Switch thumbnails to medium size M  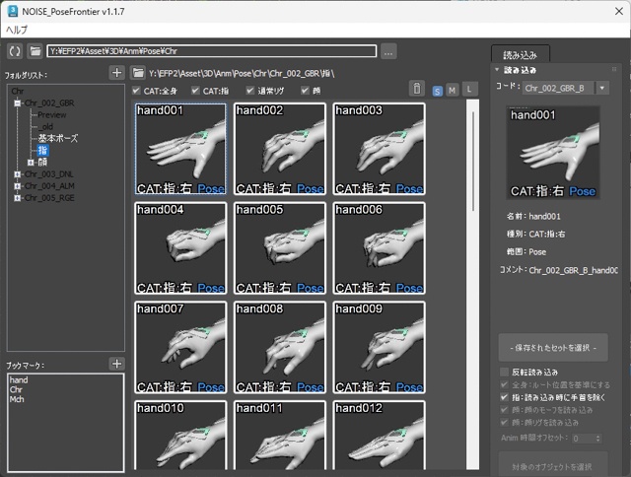point(452,91)
